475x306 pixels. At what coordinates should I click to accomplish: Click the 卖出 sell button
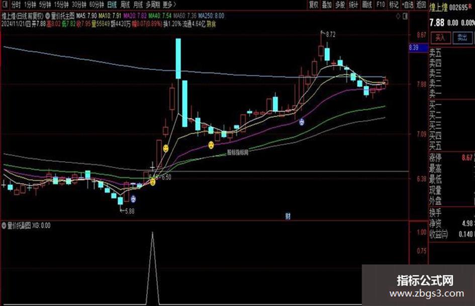pyautogui.click(x=462, y=38)
